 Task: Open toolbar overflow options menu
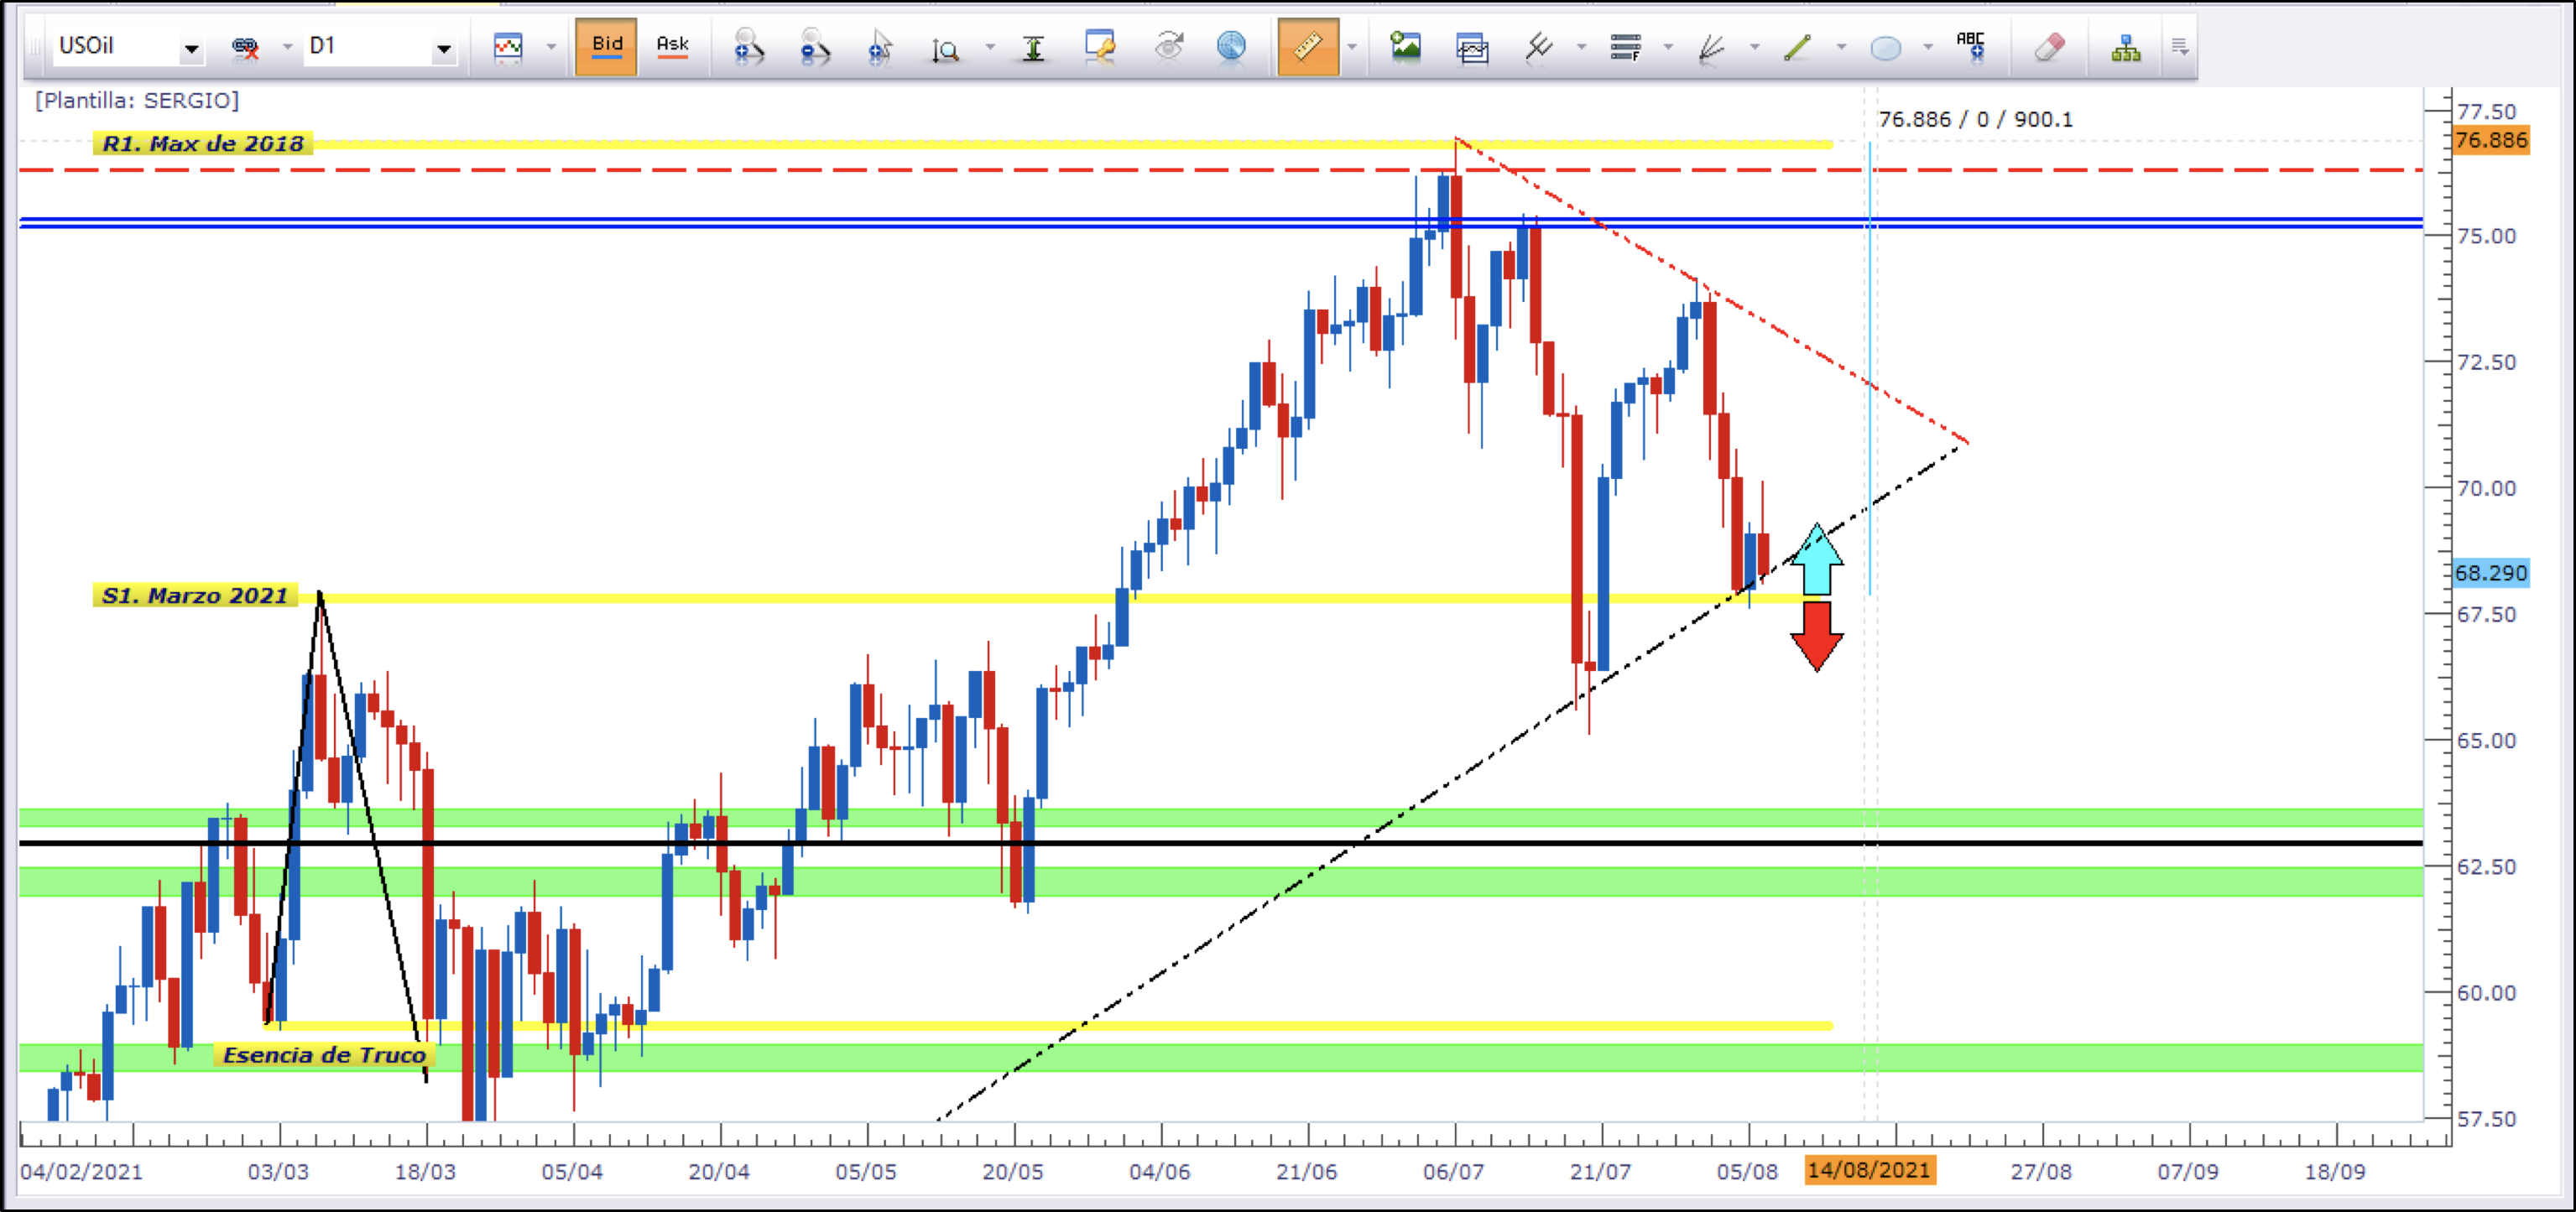(x=2179, y=46)
